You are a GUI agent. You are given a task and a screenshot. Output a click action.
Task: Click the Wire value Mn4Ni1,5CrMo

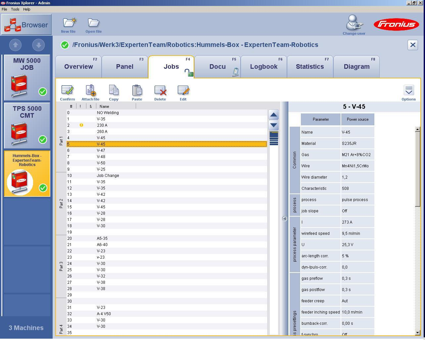click(358, 166)
